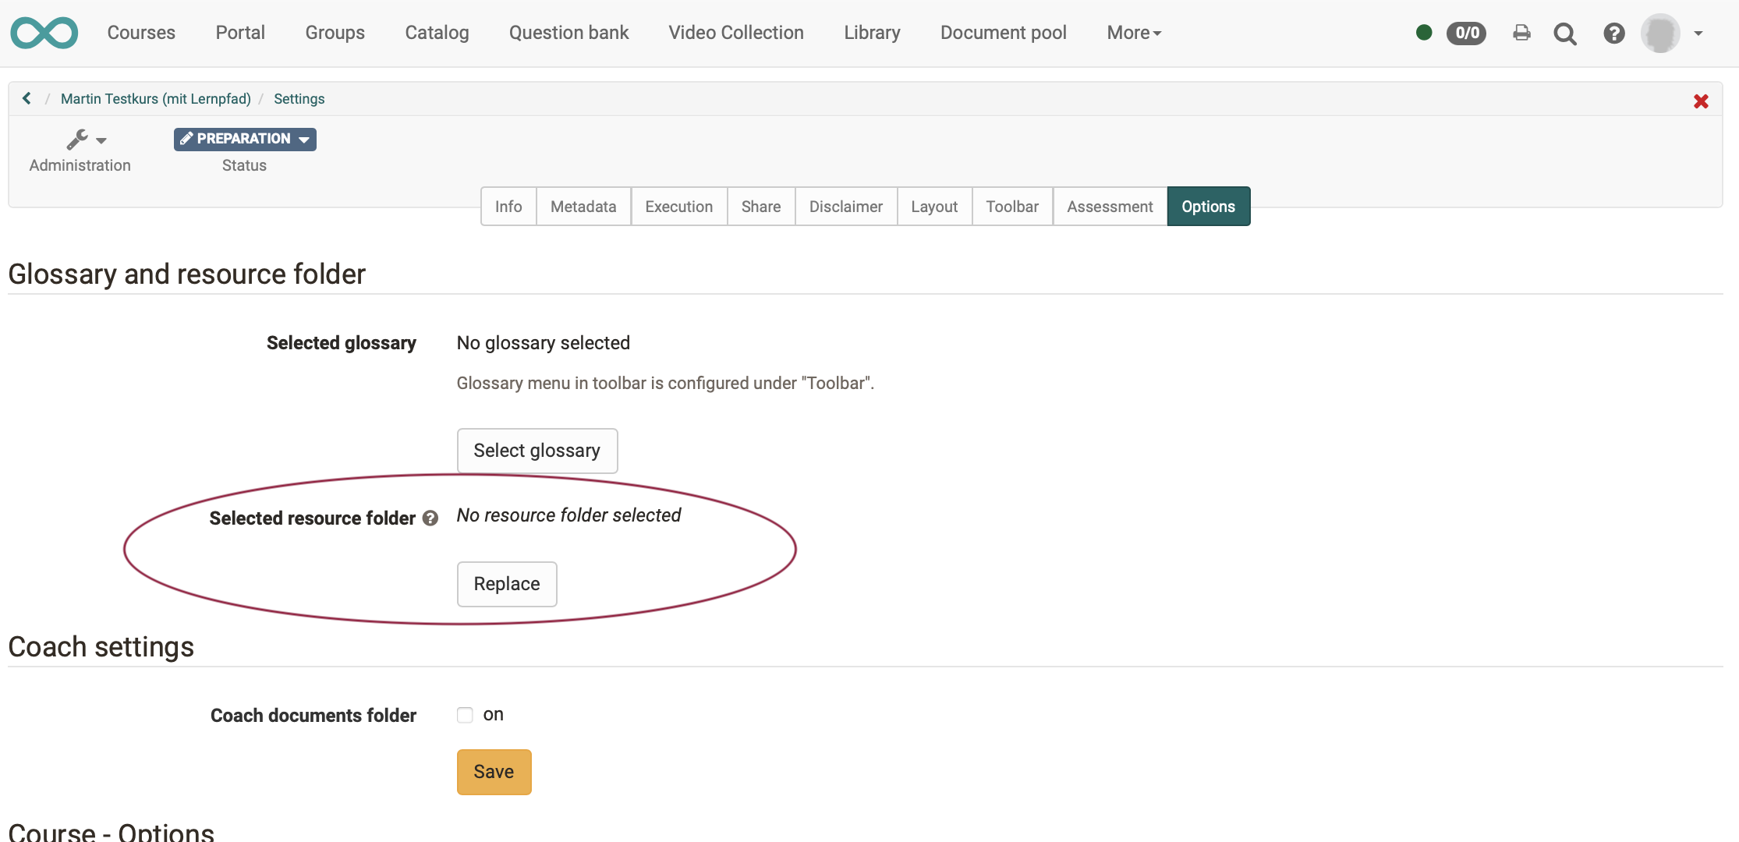Click the user avatar picture
This screenshot has width=1739, height=842.
[x=1660, y=33]
